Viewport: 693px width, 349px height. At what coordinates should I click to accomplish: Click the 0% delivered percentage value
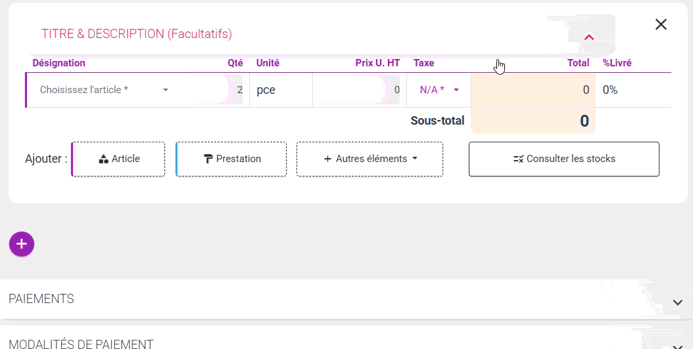pos(610,90)
